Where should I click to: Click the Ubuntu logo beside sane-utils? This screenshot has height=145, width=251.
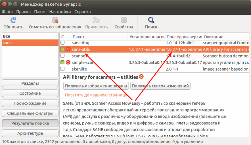tap(68, 49)
